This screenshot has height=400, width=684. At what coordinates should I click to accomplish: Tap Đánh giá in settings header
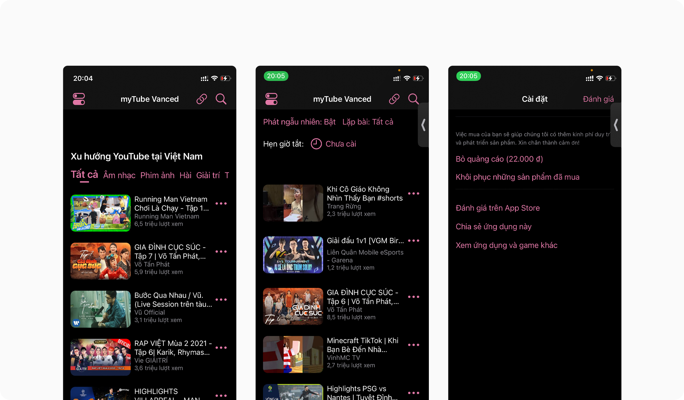[x=598, y=99]
